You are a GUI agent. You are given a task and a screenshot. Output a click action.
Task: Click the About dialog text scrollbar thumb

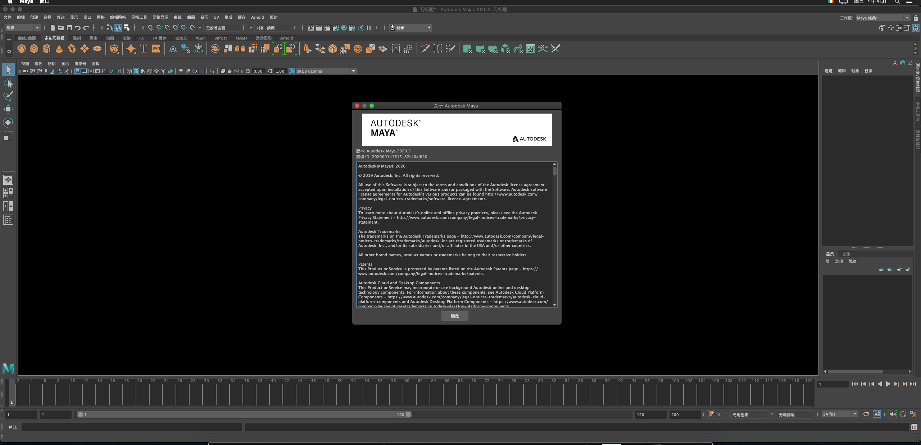point(555,171)
